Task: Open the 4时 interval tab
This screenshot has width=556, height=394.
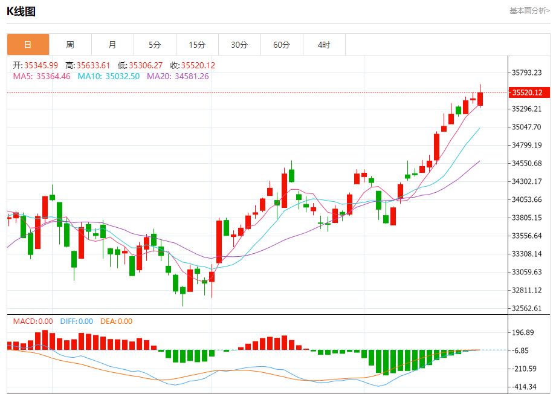Action: (x=324, y=45)
